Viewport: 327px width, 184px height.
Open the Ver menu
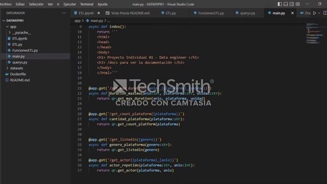pos(50,4)
